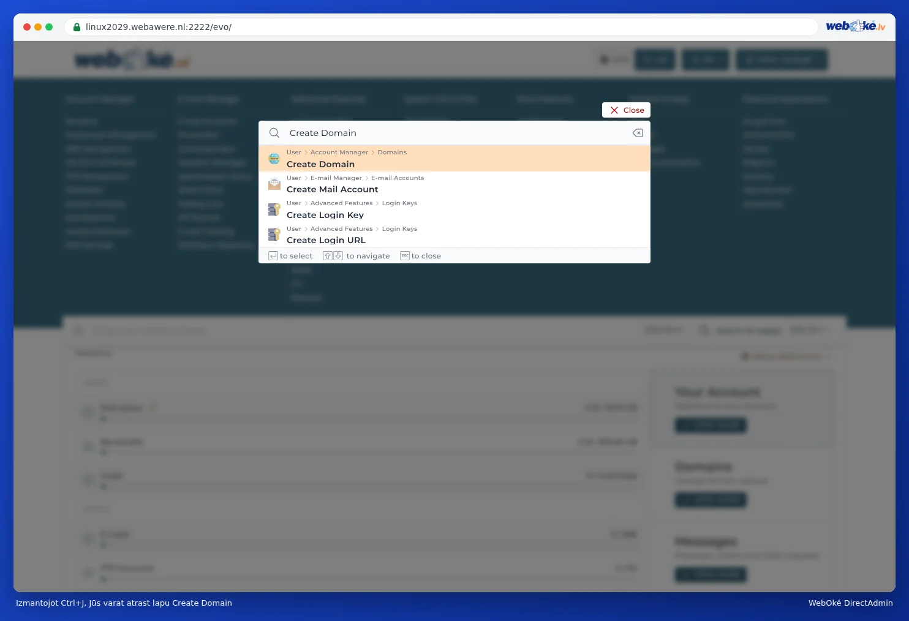
Task: Click the envelope icon beside Create Mail Account
Action: click(x=274, y=184)
